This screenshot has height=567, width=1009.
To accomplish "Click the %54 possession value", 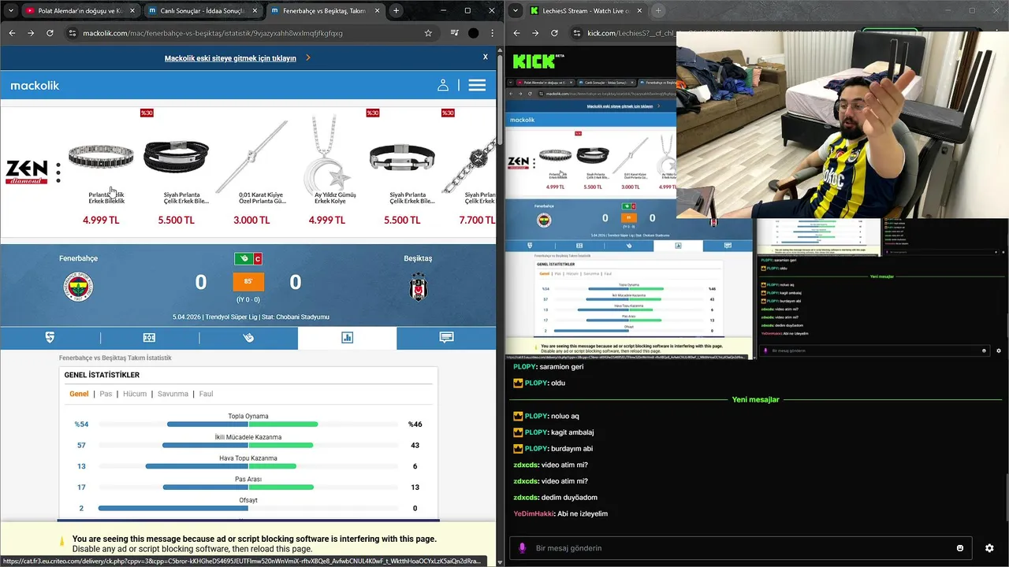I will 82,424.
